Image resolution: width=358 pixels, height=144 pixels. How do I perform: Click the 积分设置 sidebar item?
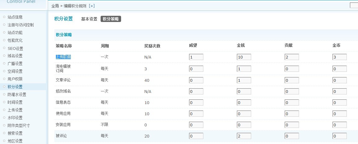click(15, 87)
